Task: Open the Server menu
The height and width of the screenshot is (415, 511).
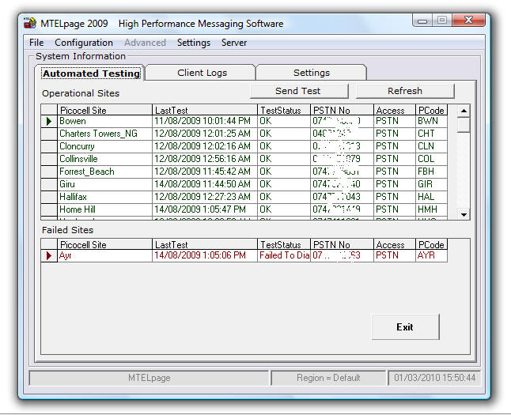Action: [x=234, y=43]
